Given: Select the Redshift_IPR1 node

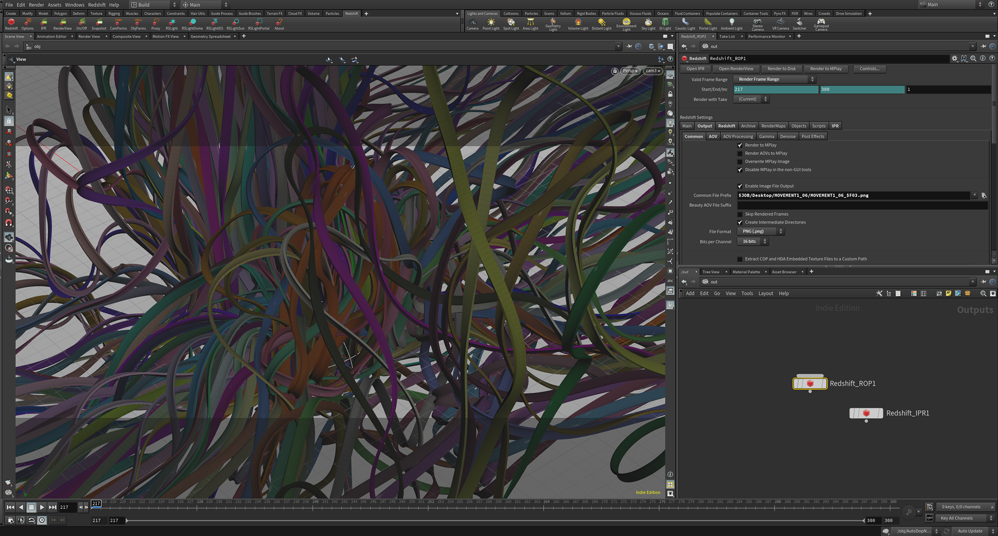Looking at the screenshot, I should (866, 413).
